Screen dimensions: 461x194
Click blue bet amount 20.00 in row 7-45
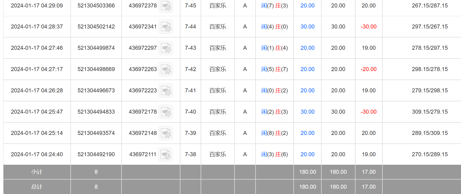307,6
